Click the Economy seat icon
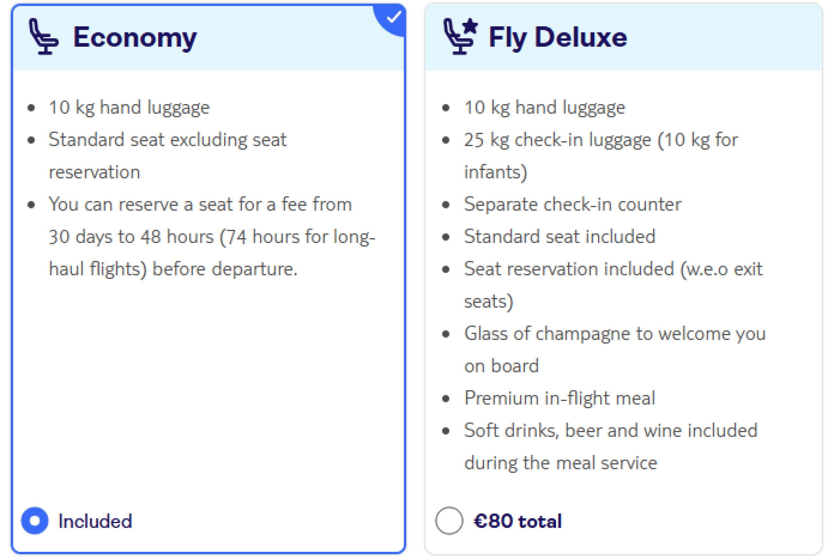Image resolution: width=828 pixels, height=559 pixels. coord(43,36)
